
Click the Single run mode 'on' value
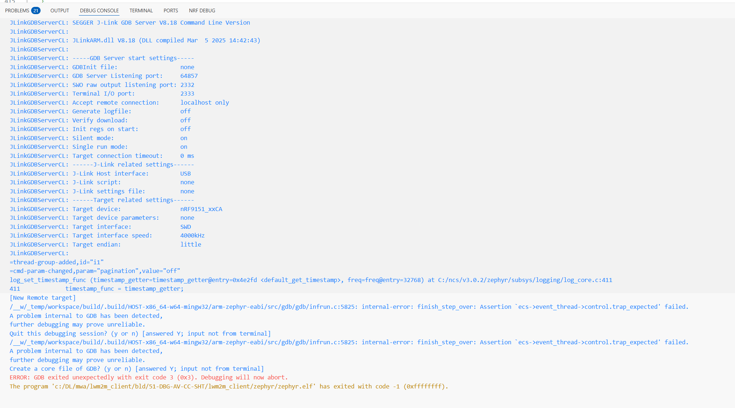(x=184, y=147)
